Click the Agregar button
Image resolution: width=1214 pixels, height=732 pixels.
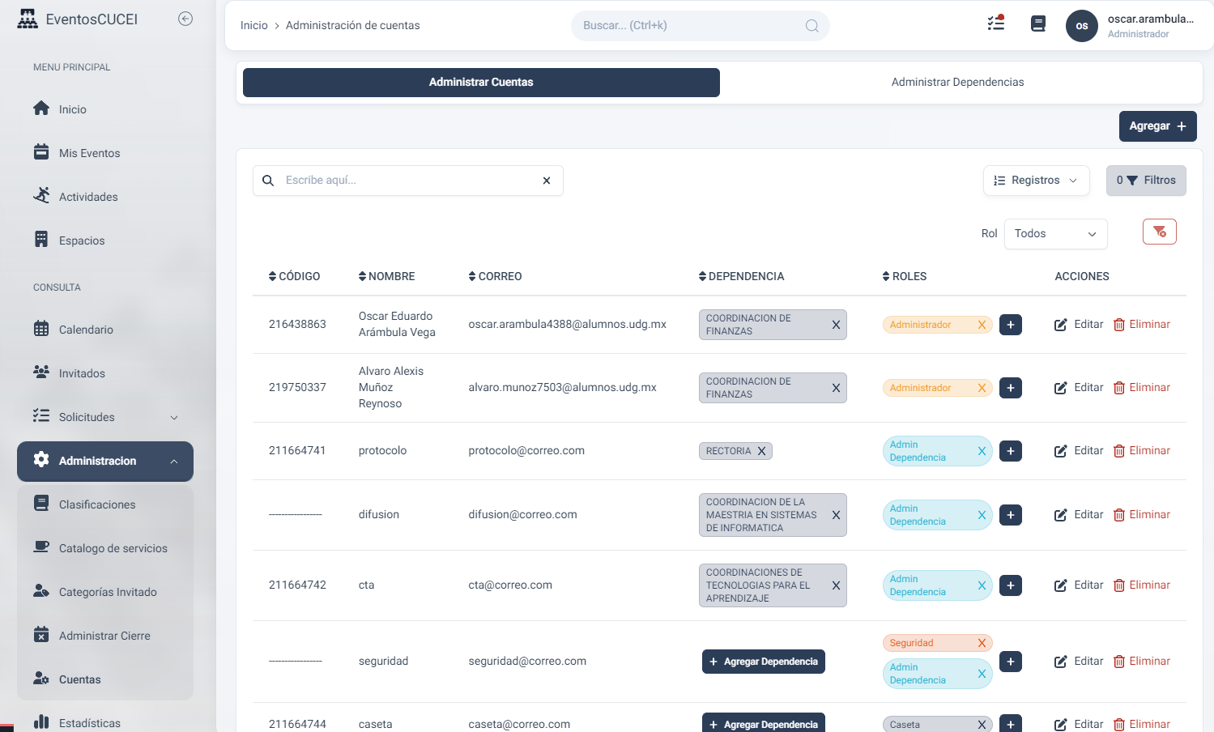1156,126
